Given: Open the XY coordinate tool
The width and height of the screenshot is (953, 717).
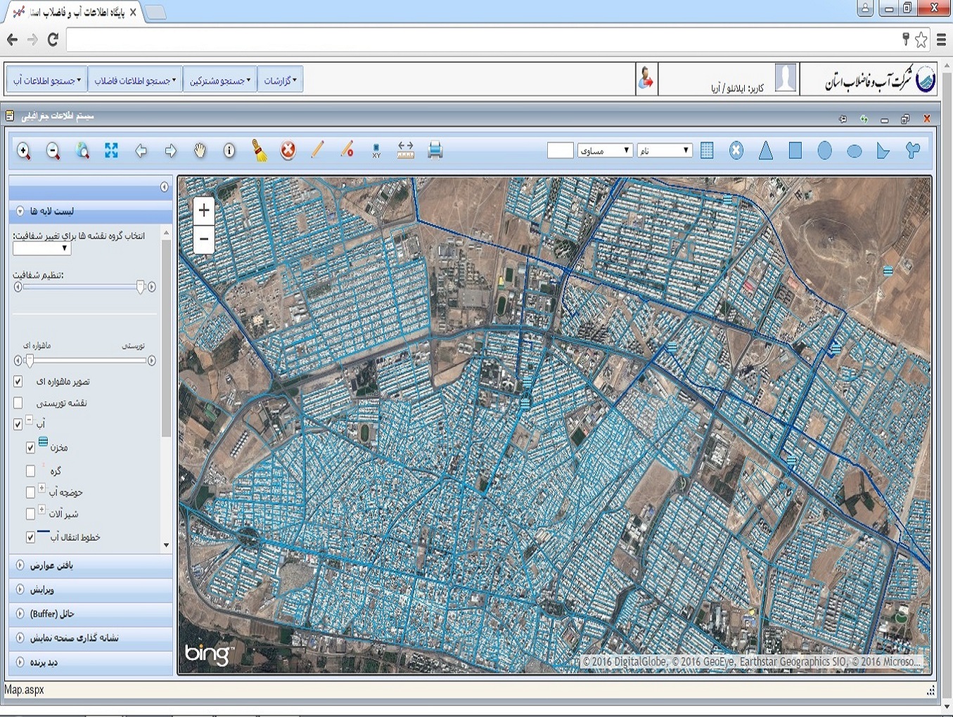Looking at the screenshot, I should click(376, 150).
